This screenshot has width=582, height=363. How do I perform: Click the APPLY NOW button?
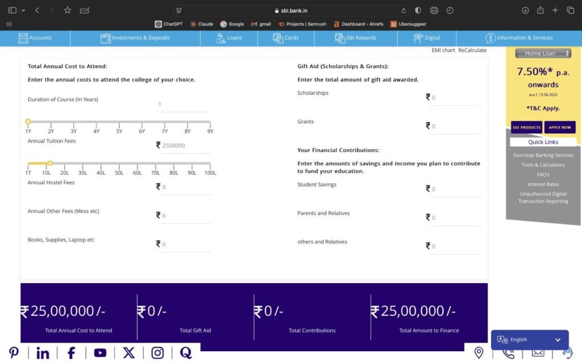(x=559, y=127)
